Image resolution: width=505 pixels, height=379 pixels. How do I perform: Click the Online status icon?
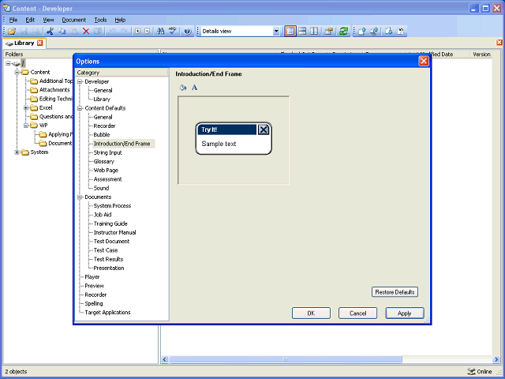tap(472, 372)
